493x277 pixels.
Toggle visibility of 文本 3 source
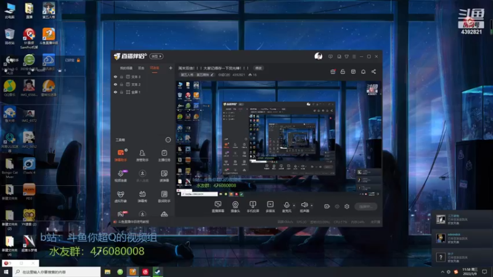point(115,76)
